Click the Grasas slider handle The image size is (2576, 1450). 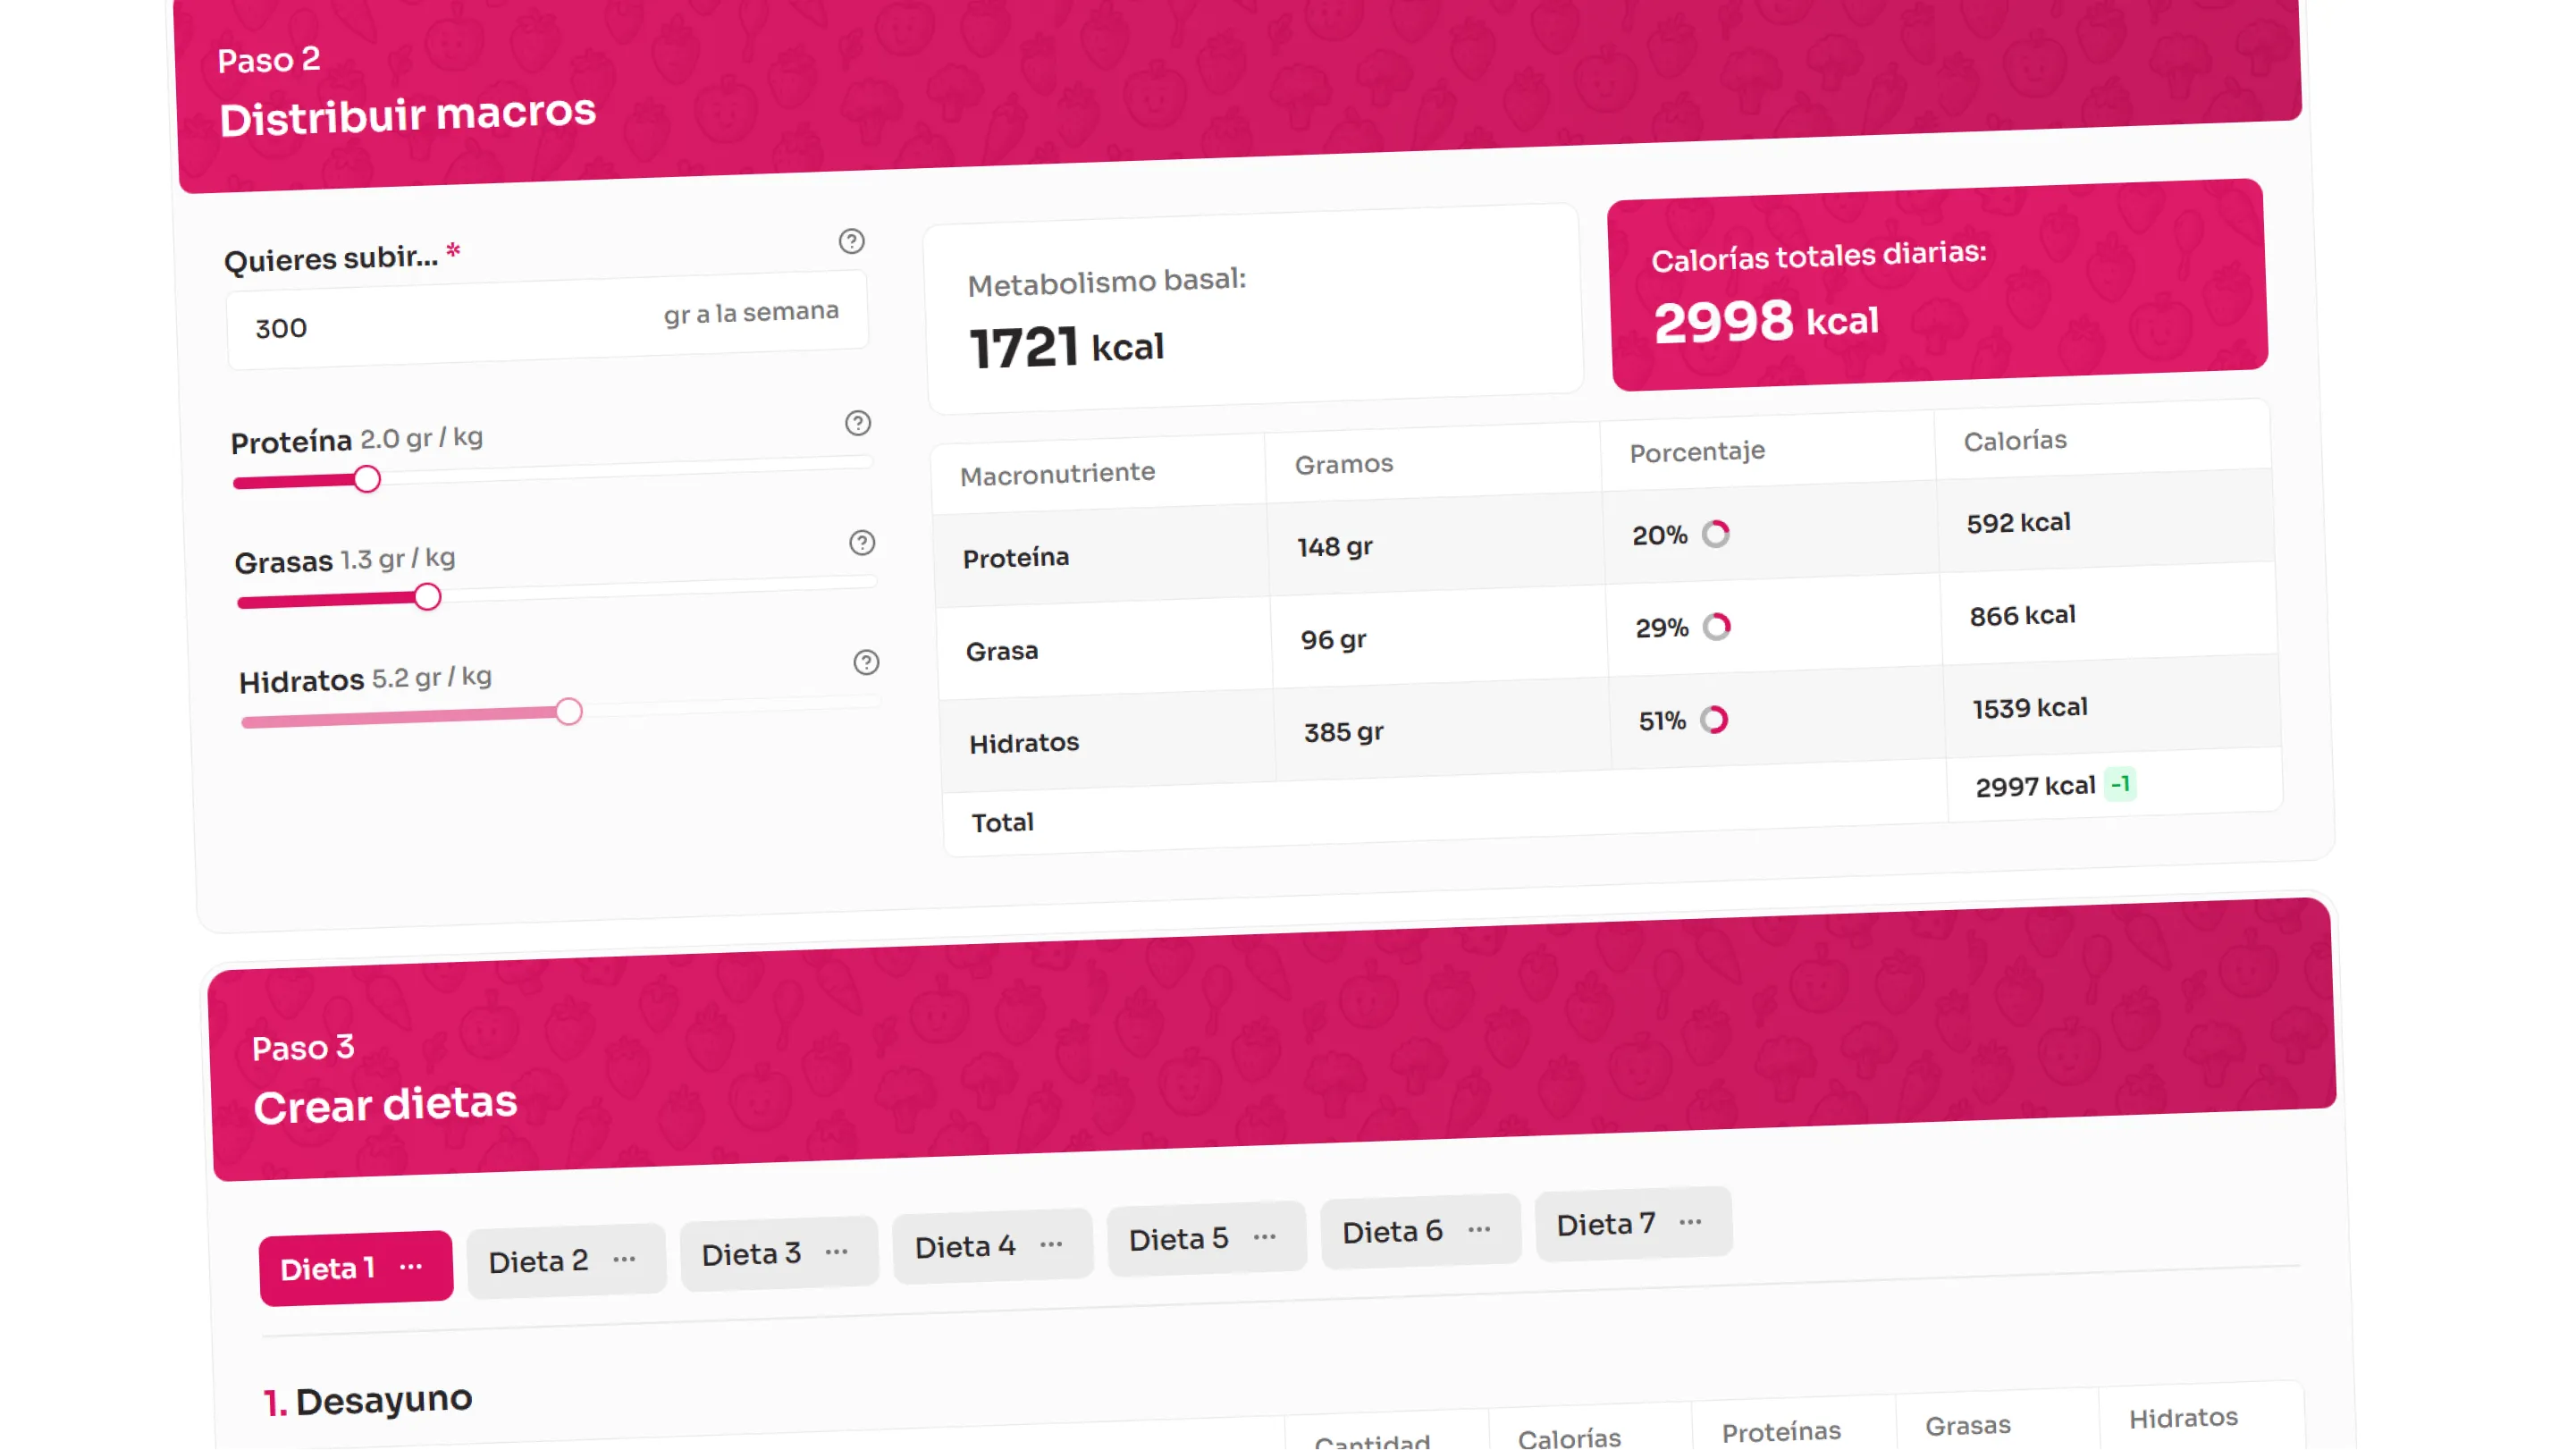point(427,598)
